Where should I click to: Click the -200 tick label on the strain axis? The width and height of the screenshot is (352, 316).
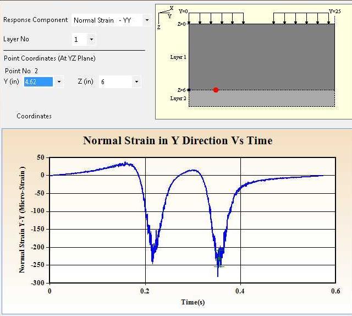tap(38, 247)
